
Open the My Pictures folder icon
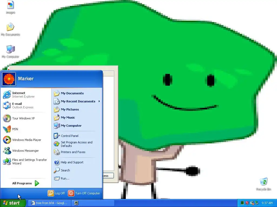point(57,109)
